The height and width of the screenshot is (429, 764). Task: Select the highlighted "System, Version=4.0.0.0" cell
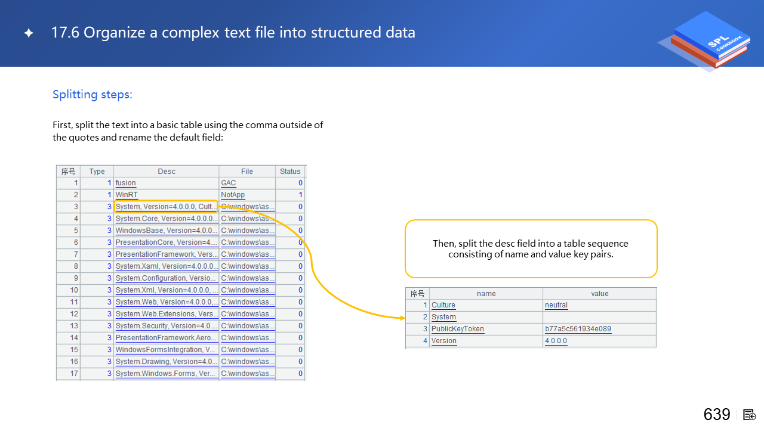166,207
